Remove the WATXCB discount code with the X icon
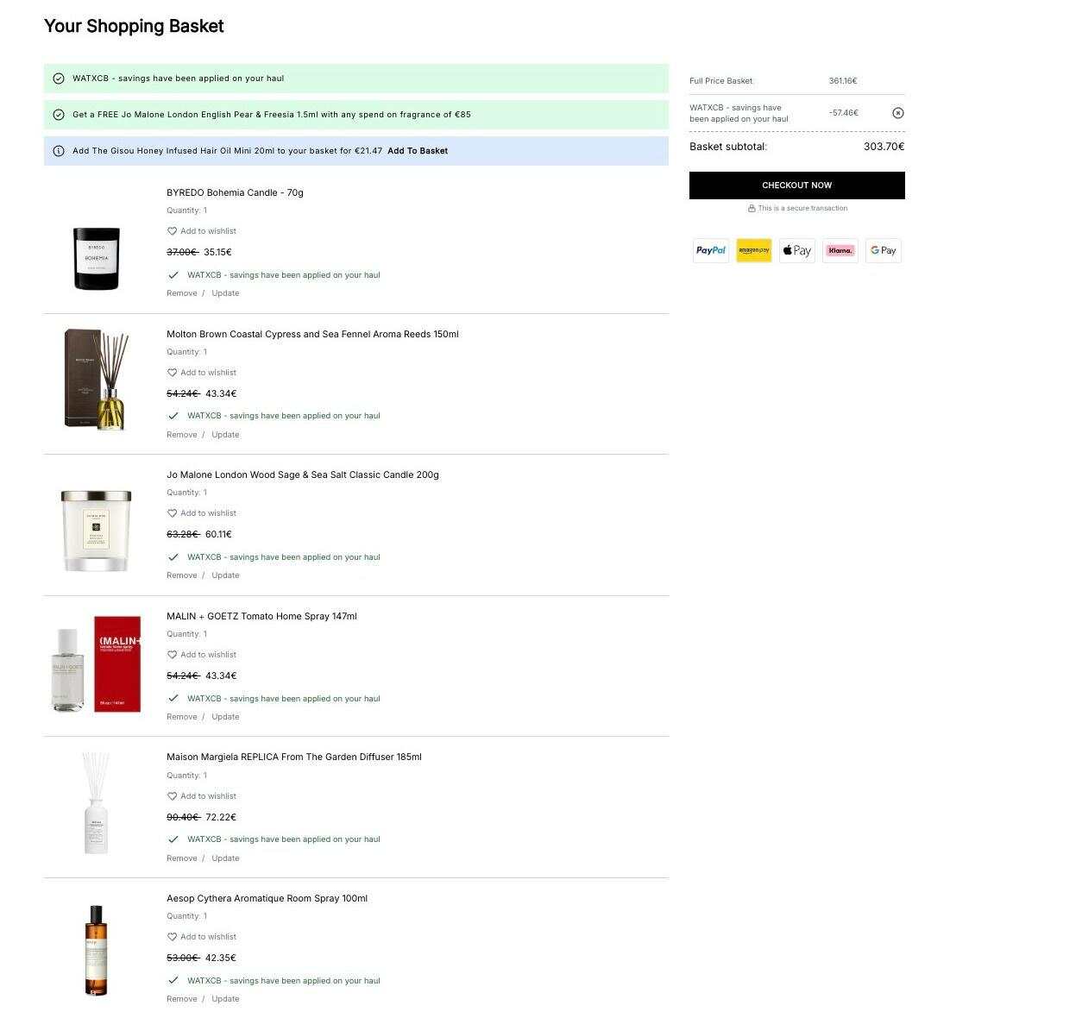 tap(897, 113)
